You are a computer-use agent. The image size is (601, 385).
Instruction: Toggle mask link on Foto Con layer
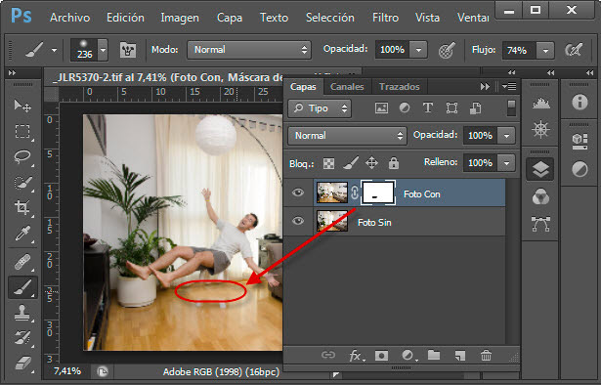[355, 192]
